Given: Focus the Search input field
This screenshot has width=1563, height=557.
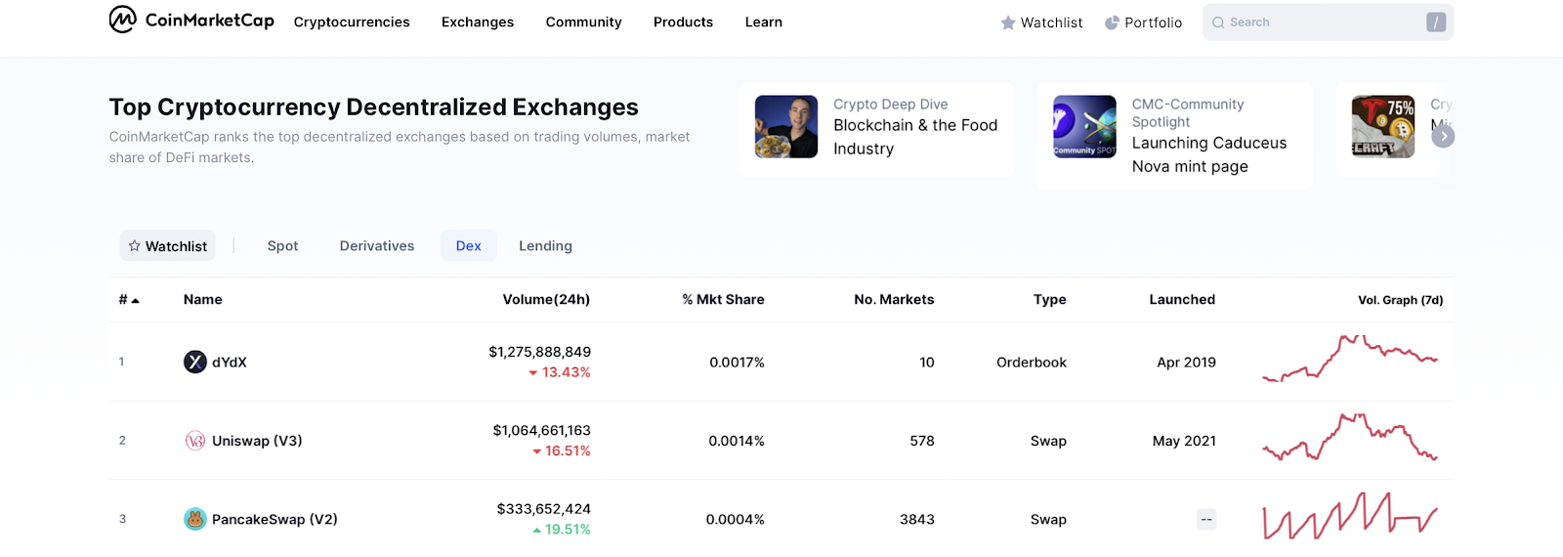Looking at the screenshot, I should (x=1328, y=22).
